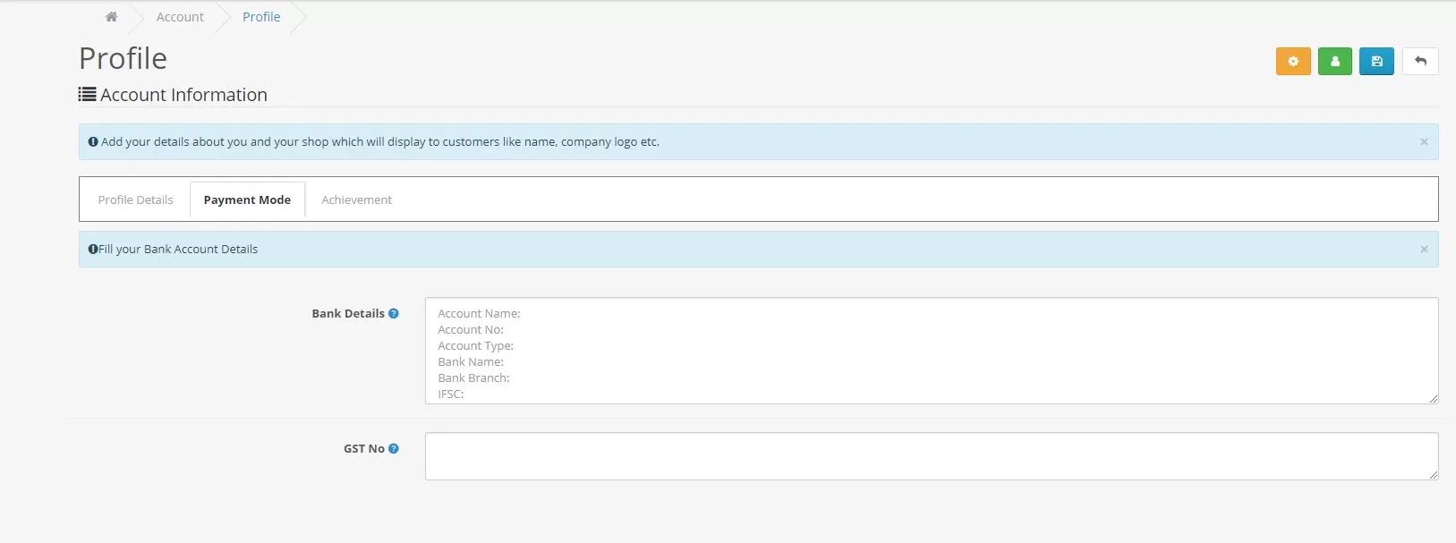Image resolution: width=1456 pixels, height=543 pixels.
Task: Close the 'Fill your Bank Account Details' alert
Action: (1423, 250)
